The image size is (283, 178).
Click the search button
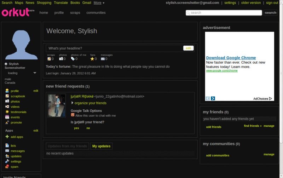pyautogui.click(x=270, y=13)
